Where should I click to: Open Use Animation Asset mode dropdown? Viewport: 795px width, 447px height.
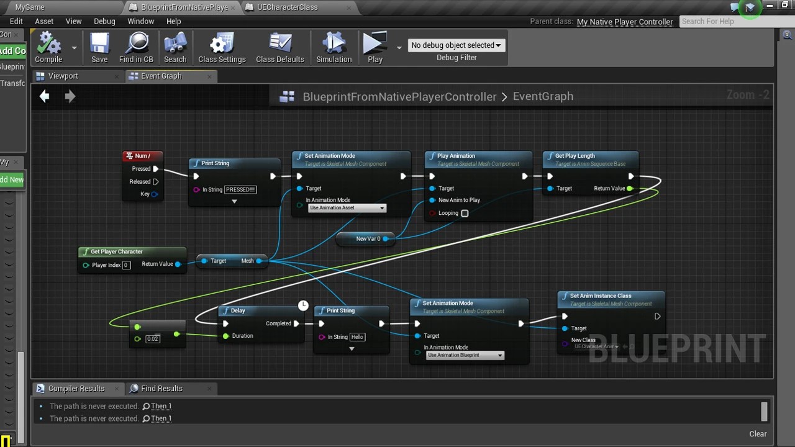coord(347,208)
